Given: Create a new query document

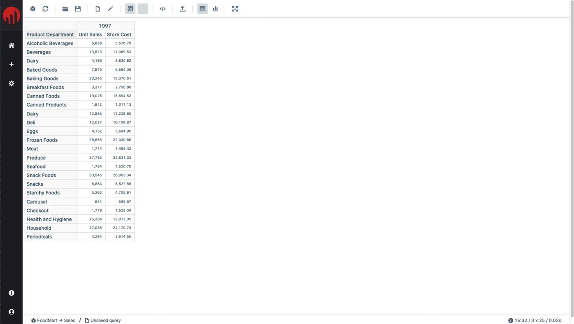Looking at the screenshot, I should [98, 9].
